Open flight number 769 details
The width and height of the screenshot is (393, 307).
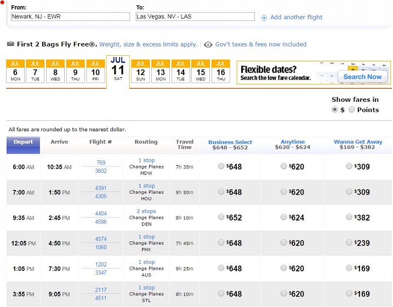click(101, 163)
